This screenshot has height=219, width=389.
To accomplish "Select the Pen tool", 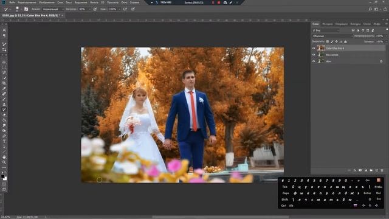I will pyautogui.click(x=4, y=136).
